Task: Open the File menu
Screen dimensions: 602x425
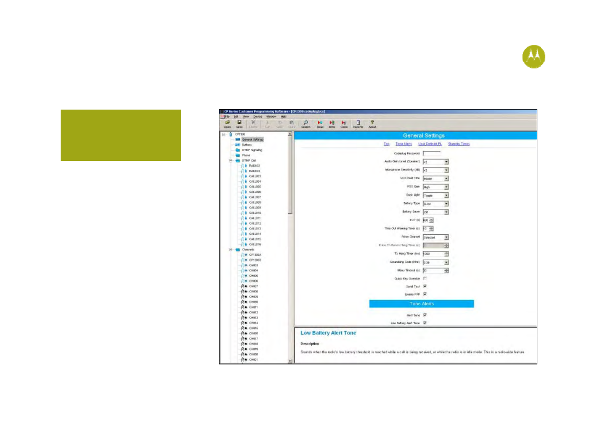Action: tap(227, 116)
